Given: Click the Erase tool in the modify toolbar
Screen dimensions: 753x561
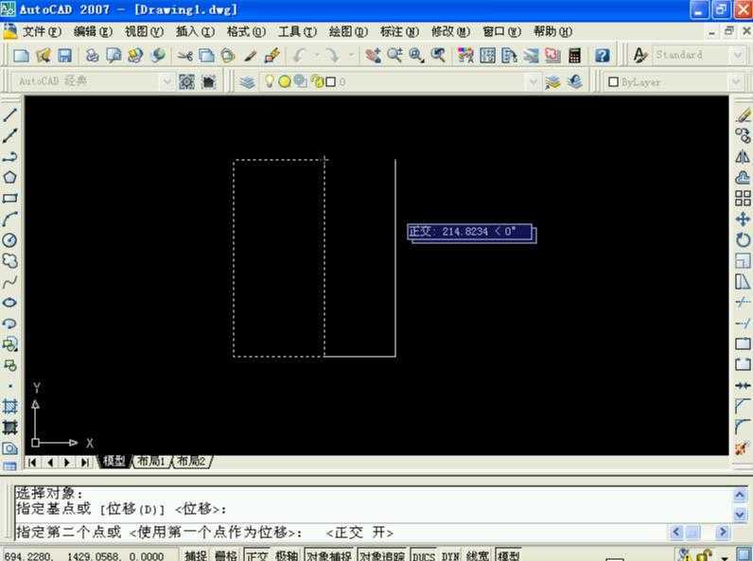Looking at the screenshot, I should pos(743,115).
